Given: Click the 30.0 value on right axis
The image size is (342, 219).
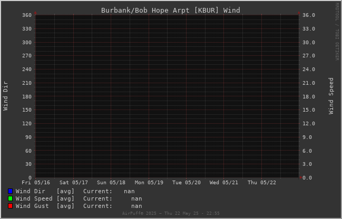Looking at the screenshot, I should (x=309, y=43).
